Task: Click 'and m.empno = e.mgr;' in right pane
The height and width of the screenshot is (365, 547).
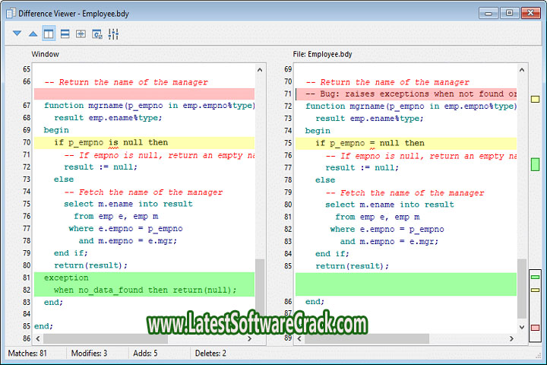Action: click(389, 242)
